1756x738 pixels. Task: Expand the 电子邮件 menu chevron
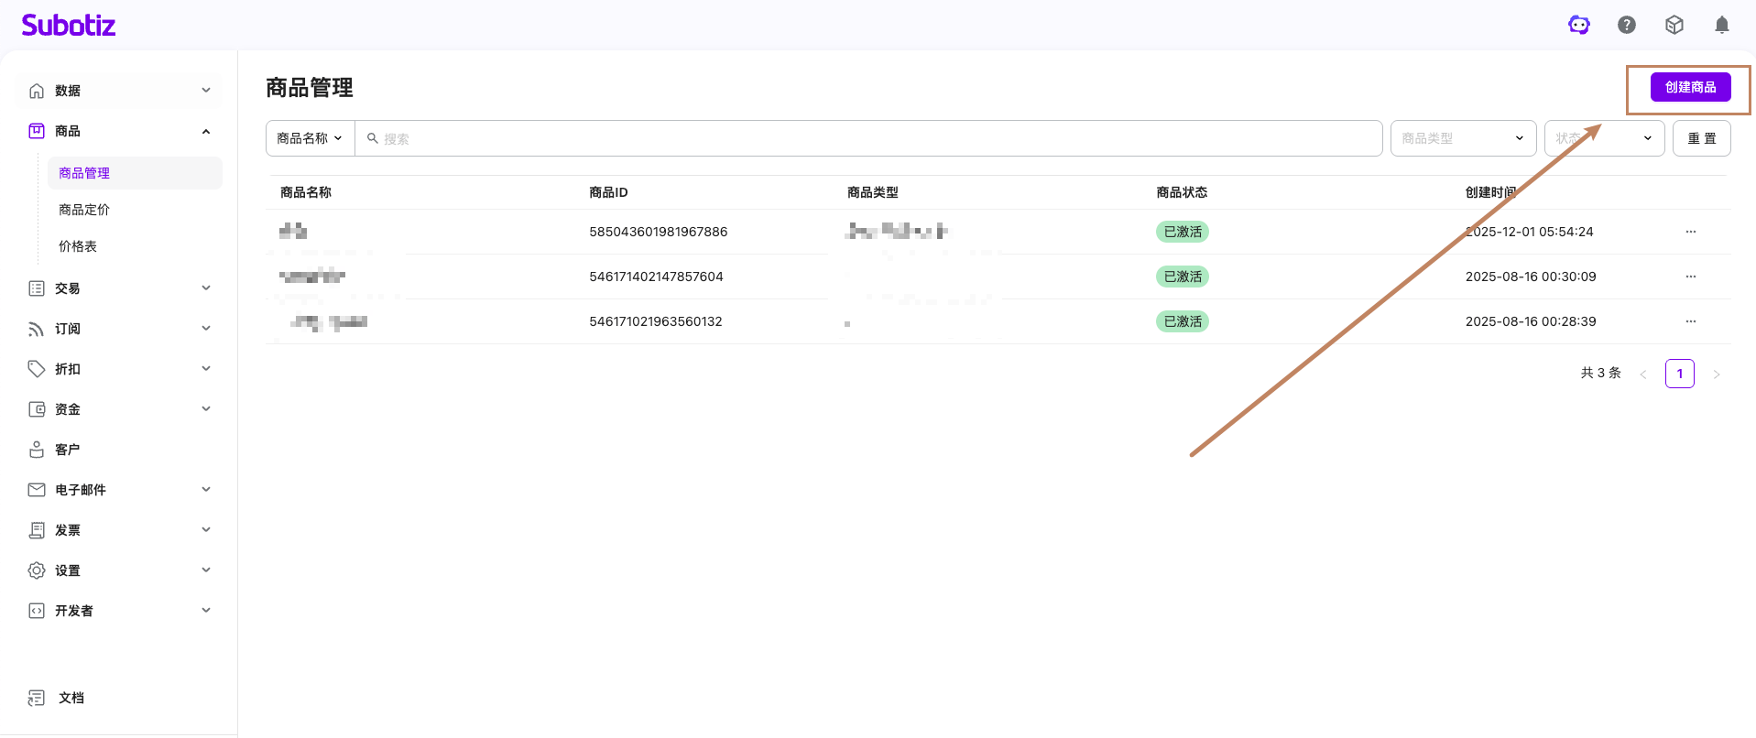point(206,490)
